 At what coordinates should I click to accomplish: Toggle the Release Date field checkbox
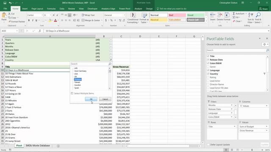click(x=208, y=60)
